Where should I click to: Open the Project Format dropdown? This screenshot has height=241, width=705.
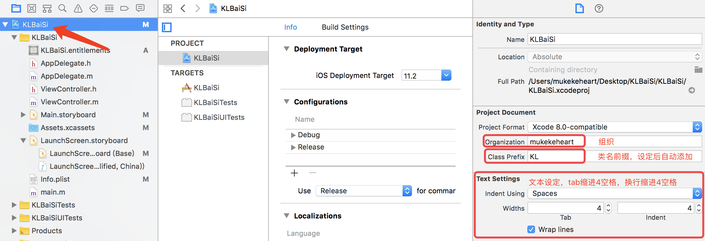pos(615,127)
